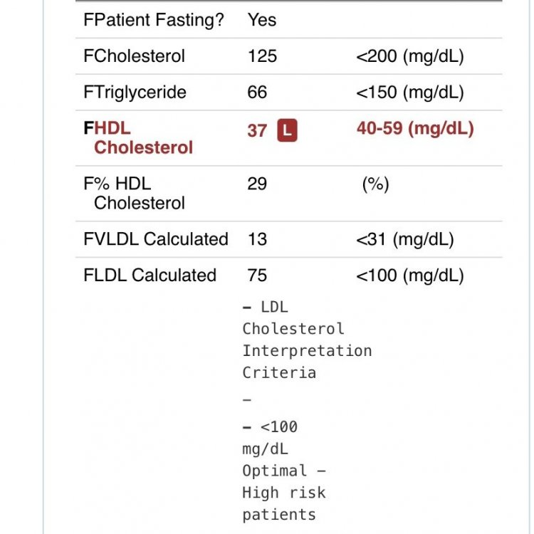Select the FPatient Fasting? label

pyautogui.click(x=153, y=20)
